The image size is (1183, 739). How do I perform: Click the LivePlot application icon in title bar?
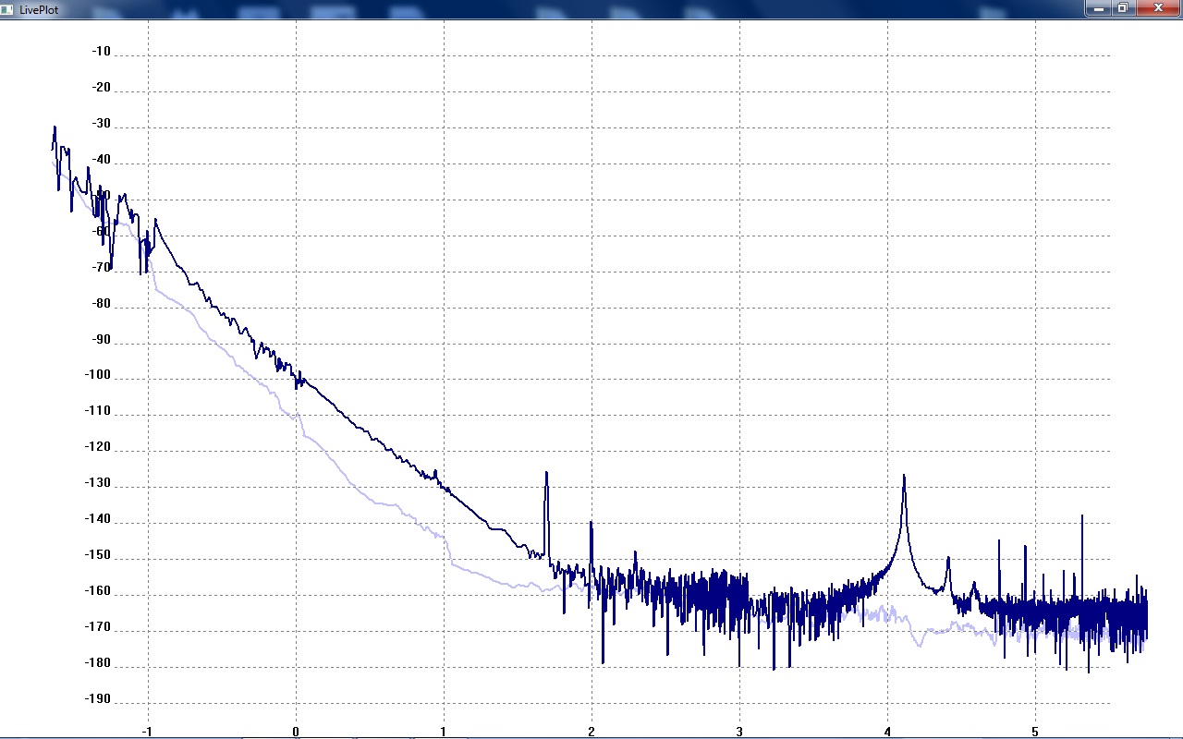[x=7, y=8]
